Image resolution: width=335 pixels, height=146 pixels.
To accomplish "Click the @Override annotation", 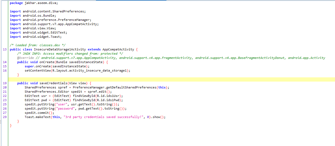I will [x=26, y=58].
